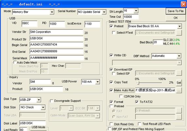Check the Disk Read Only option

tap(111, 124)
